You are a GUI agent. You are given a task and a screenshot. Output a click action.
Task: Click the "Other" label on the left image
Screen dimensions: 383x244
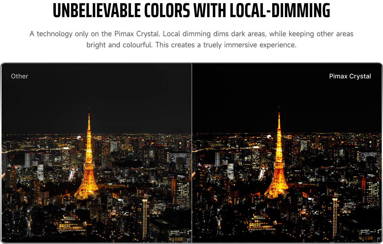[x=19, y=76]
